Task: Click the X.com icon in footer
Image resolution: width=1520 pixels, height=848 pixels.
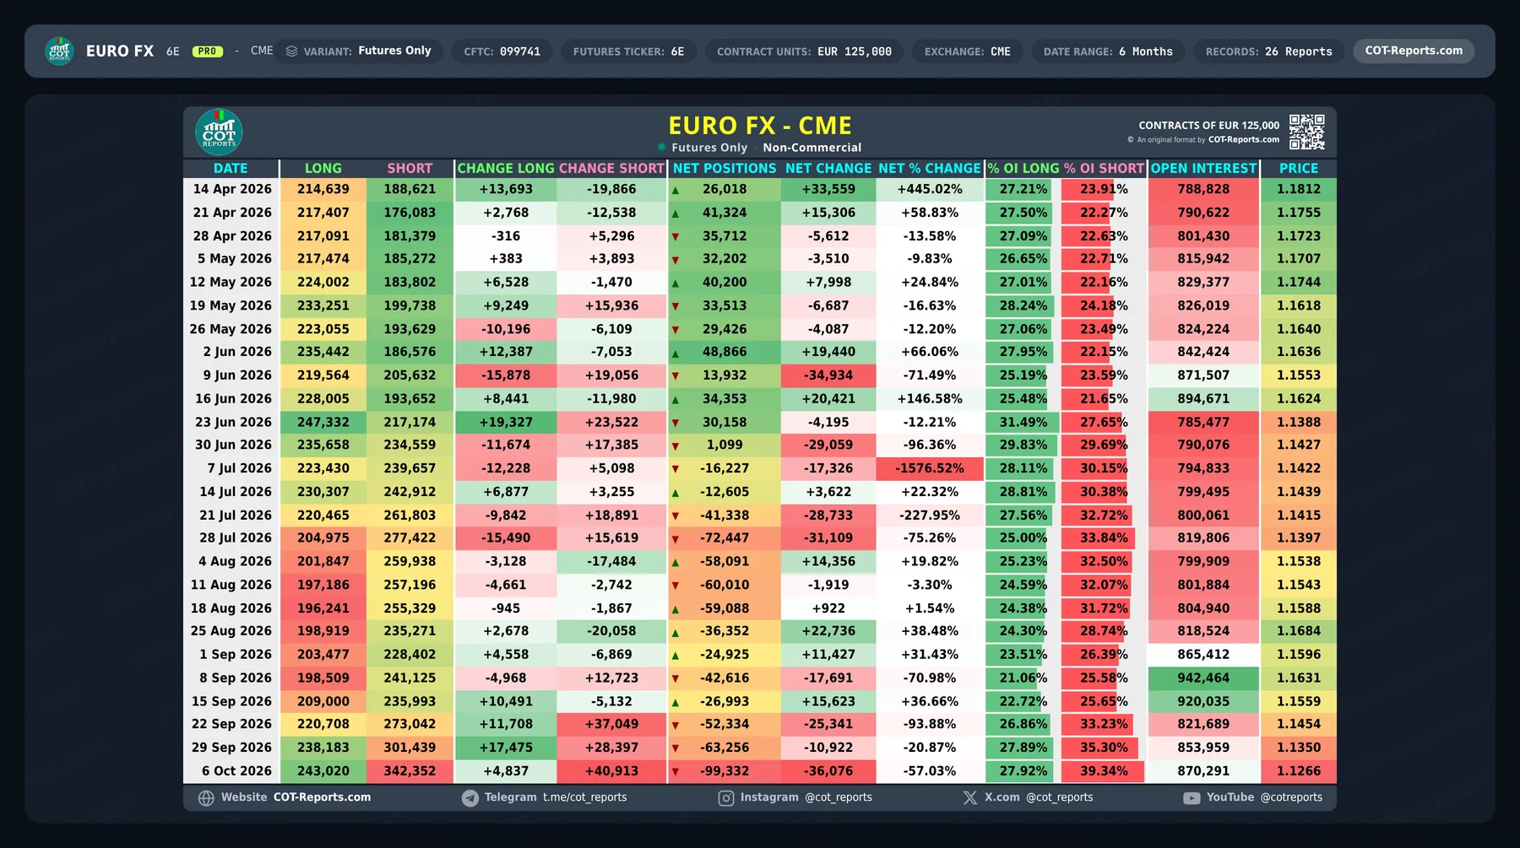Action: [970, 798]
